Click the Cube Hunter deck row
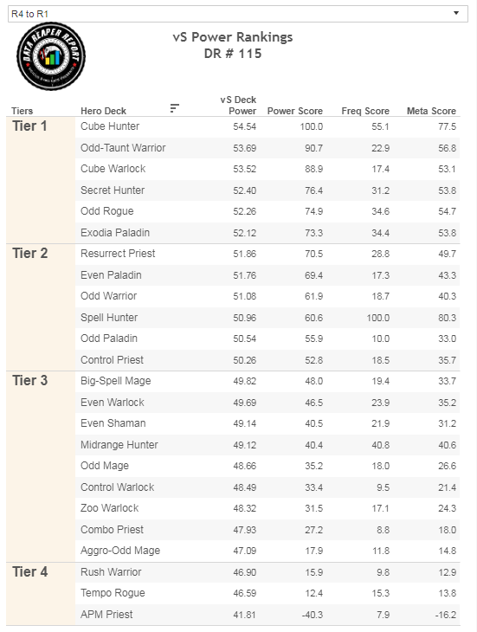The height and width of the screenshot is (632, 477). (268, 126)
